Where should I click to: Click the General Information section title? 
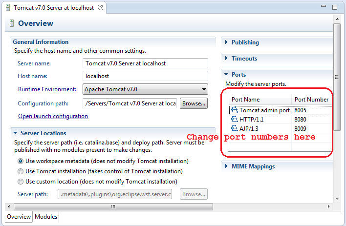click(41, 42)
